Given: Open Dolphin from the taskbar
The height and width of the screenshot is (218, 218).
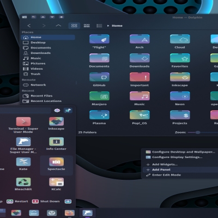Looking at the screenshot, I should [88, 213].
